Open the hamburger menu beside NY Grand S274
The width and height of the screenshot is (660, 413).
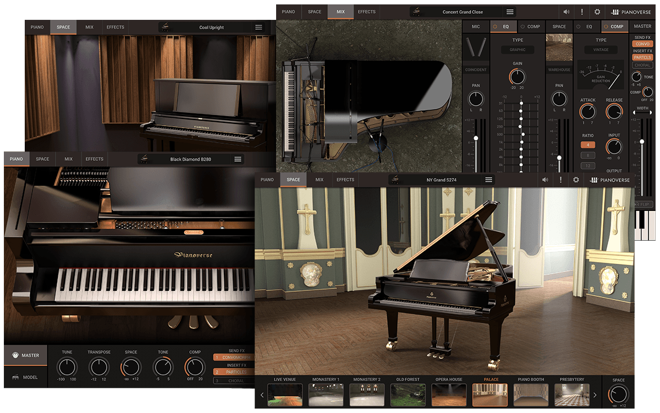(x=488, y=180)
